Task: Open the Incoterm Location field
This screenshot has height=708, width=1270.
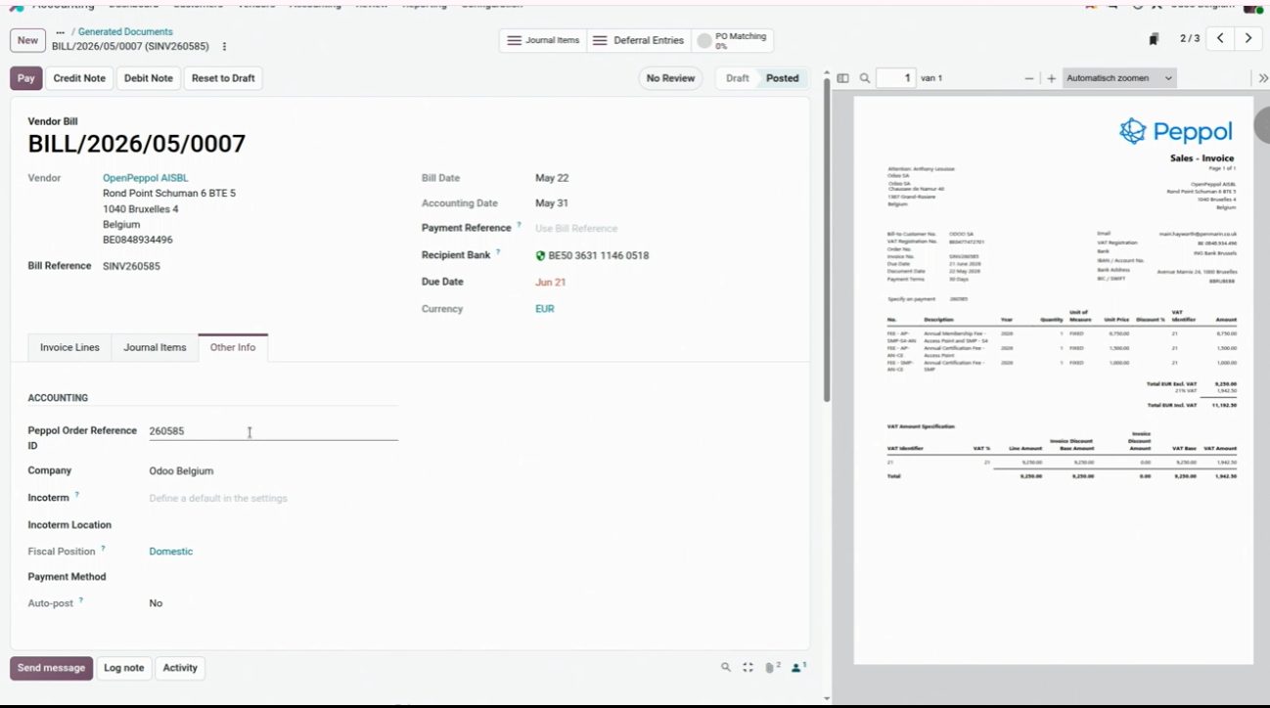Action: coord(273,525)
